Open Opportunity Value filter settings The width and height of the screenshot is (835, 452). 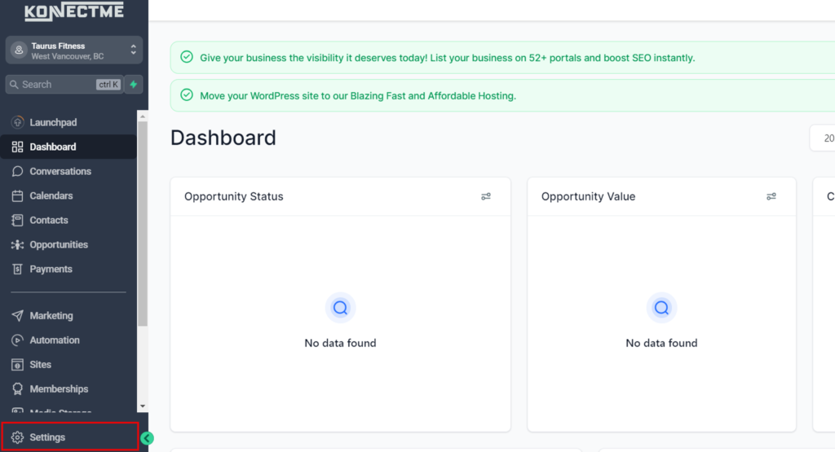click(x=771, y=196)
